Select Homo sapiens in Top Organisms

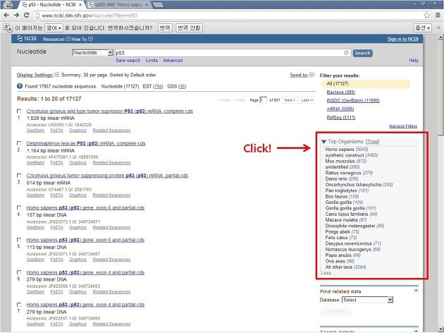(x=347, y=149)
